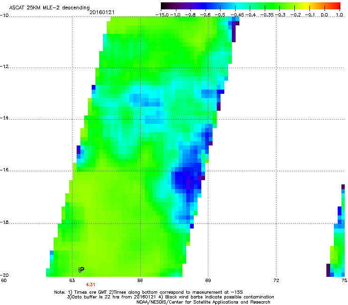The width and height of the screenshot is (348, 305).
Task: Click the latitude label -12
Action: pos(4,67)
